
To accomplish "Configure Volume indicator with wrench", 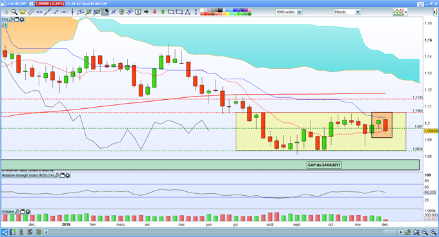I will (17, 212).
